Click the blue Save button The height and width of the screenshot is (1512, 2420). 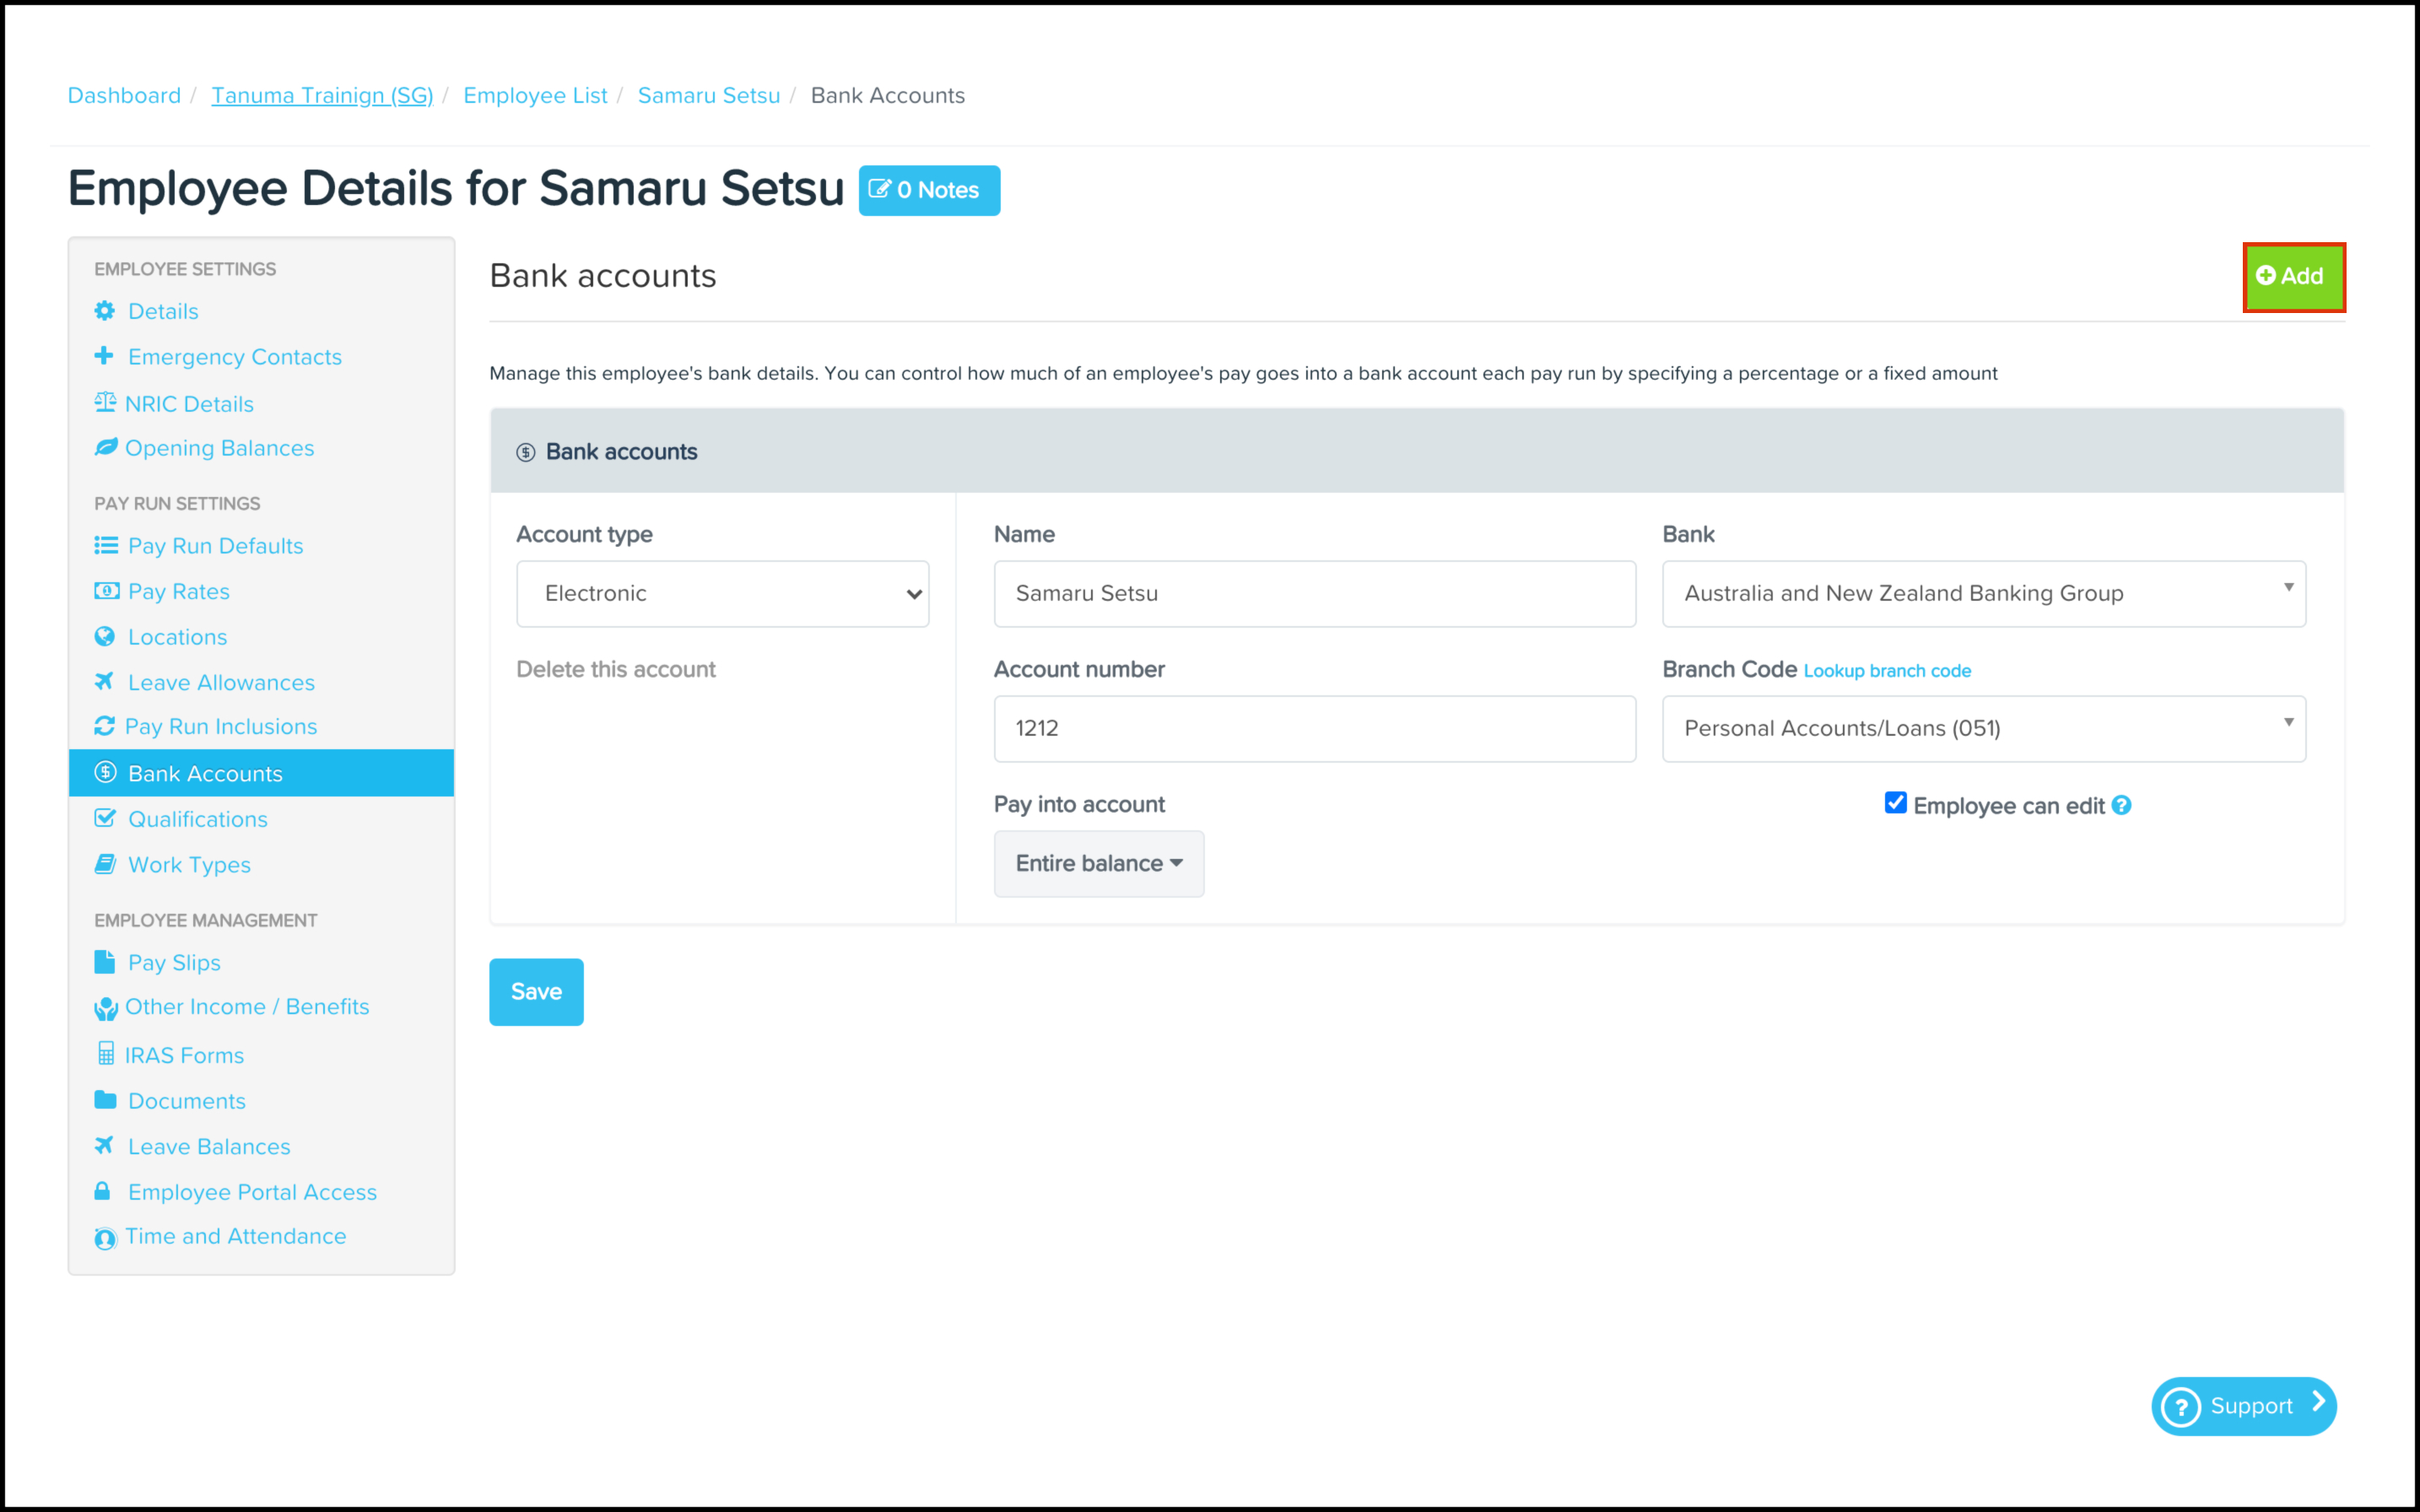click(536, 992)
